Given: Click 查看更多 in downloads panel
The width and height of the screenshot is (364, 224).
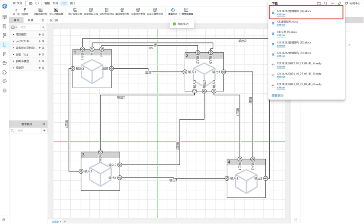Looking at the screenshot, I should (x=278, y=96).
